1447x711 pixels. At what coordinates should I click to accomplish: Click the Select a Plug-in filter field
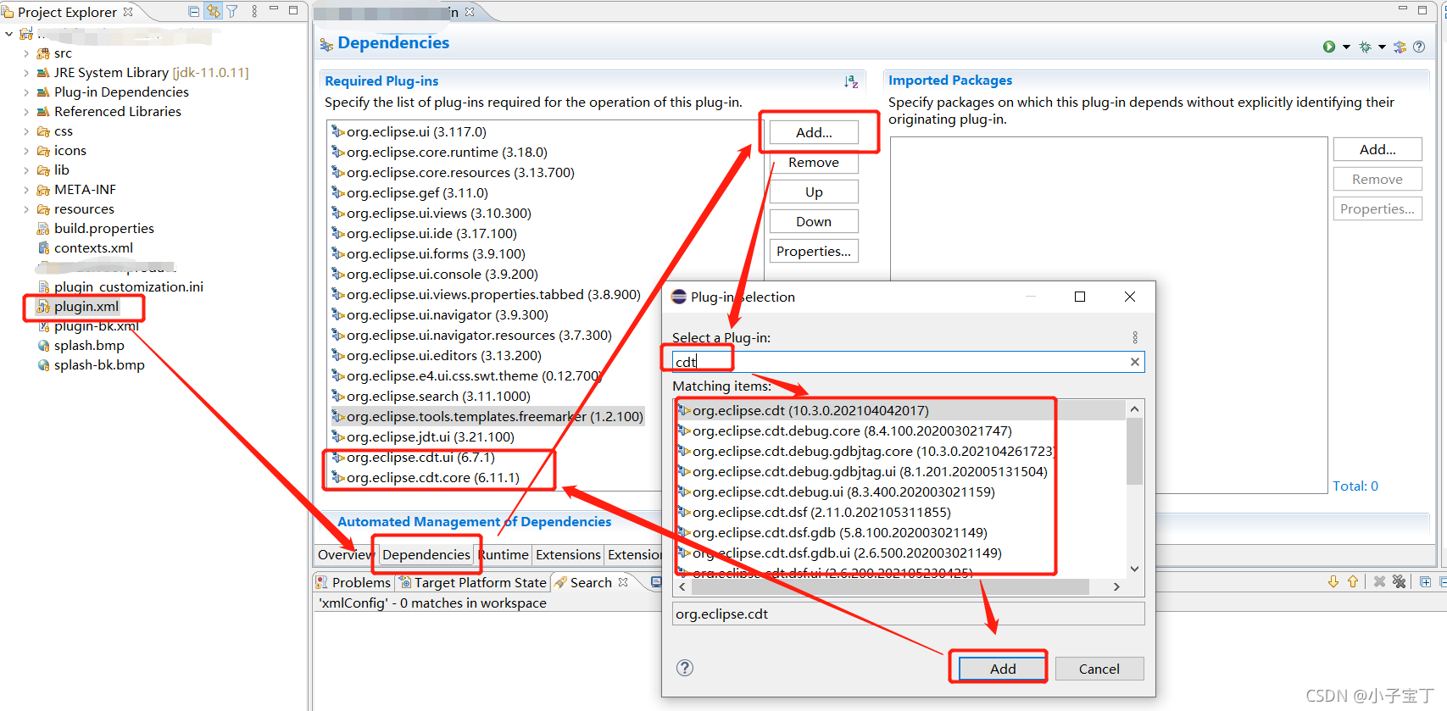tap(908, 362)
